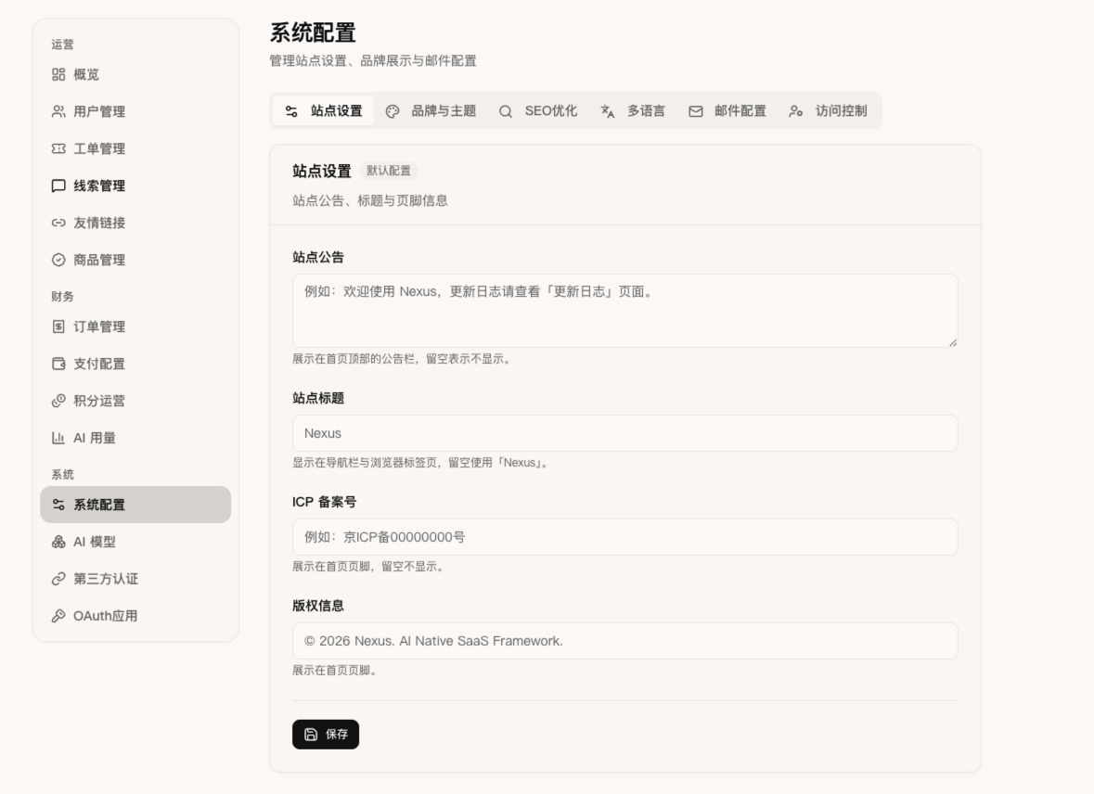This screenshot has width=1094, height=794.
Task: Click the envelope icon on 邮件配置 tab
Action: tap(696, 111)
